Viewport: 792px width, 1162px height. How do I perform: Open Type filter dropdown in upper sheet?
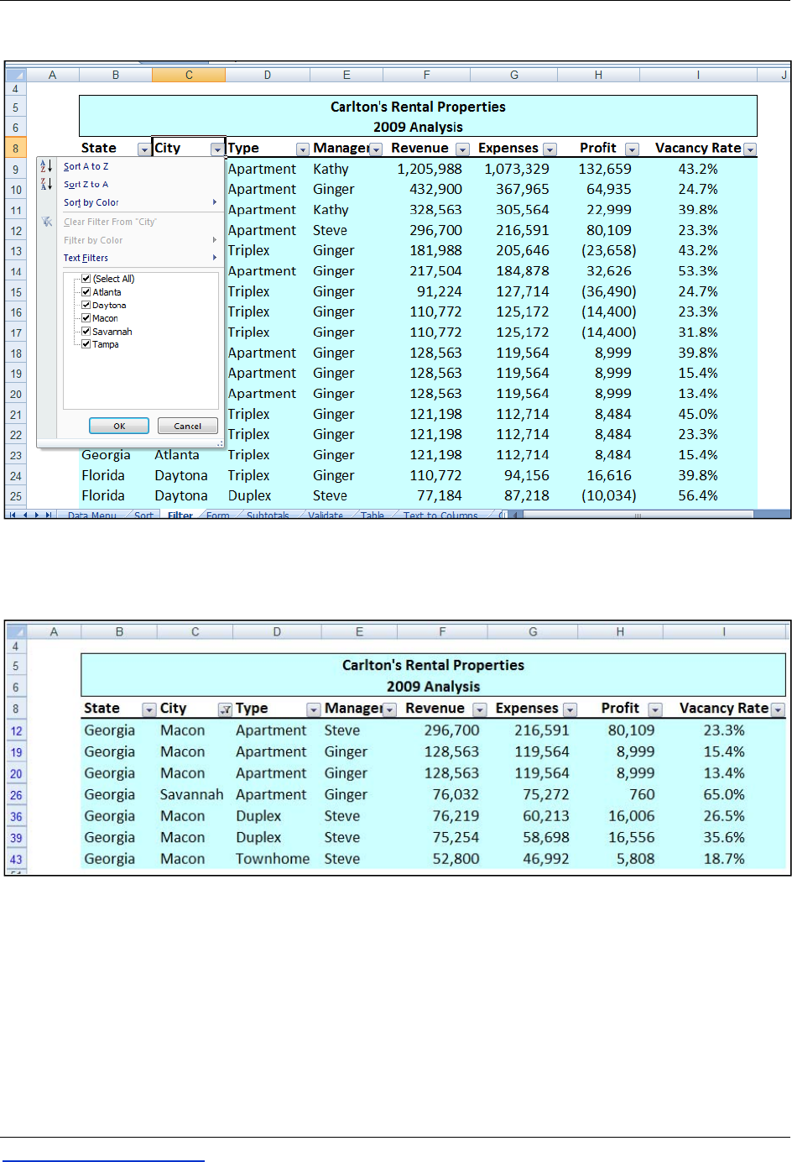pos(302,149)
